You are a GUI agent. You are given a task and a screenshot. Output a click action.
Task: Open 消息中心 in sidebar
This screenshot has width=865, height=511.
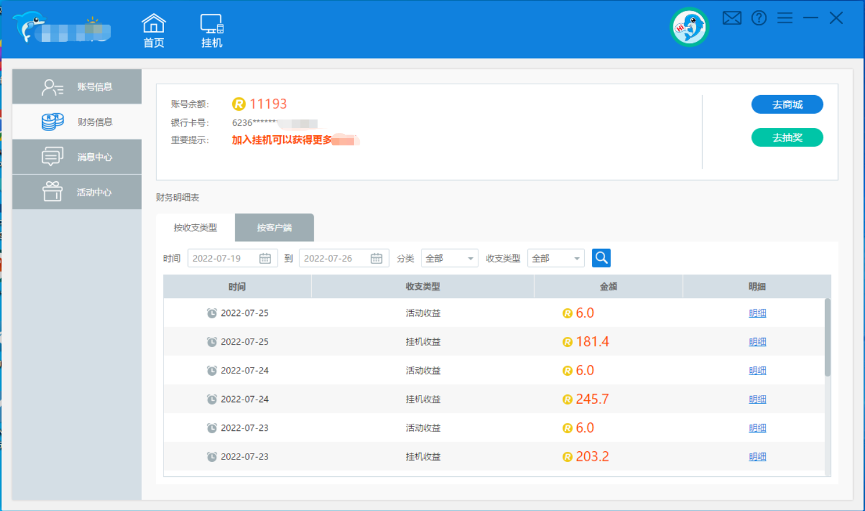tap(77, 157)
